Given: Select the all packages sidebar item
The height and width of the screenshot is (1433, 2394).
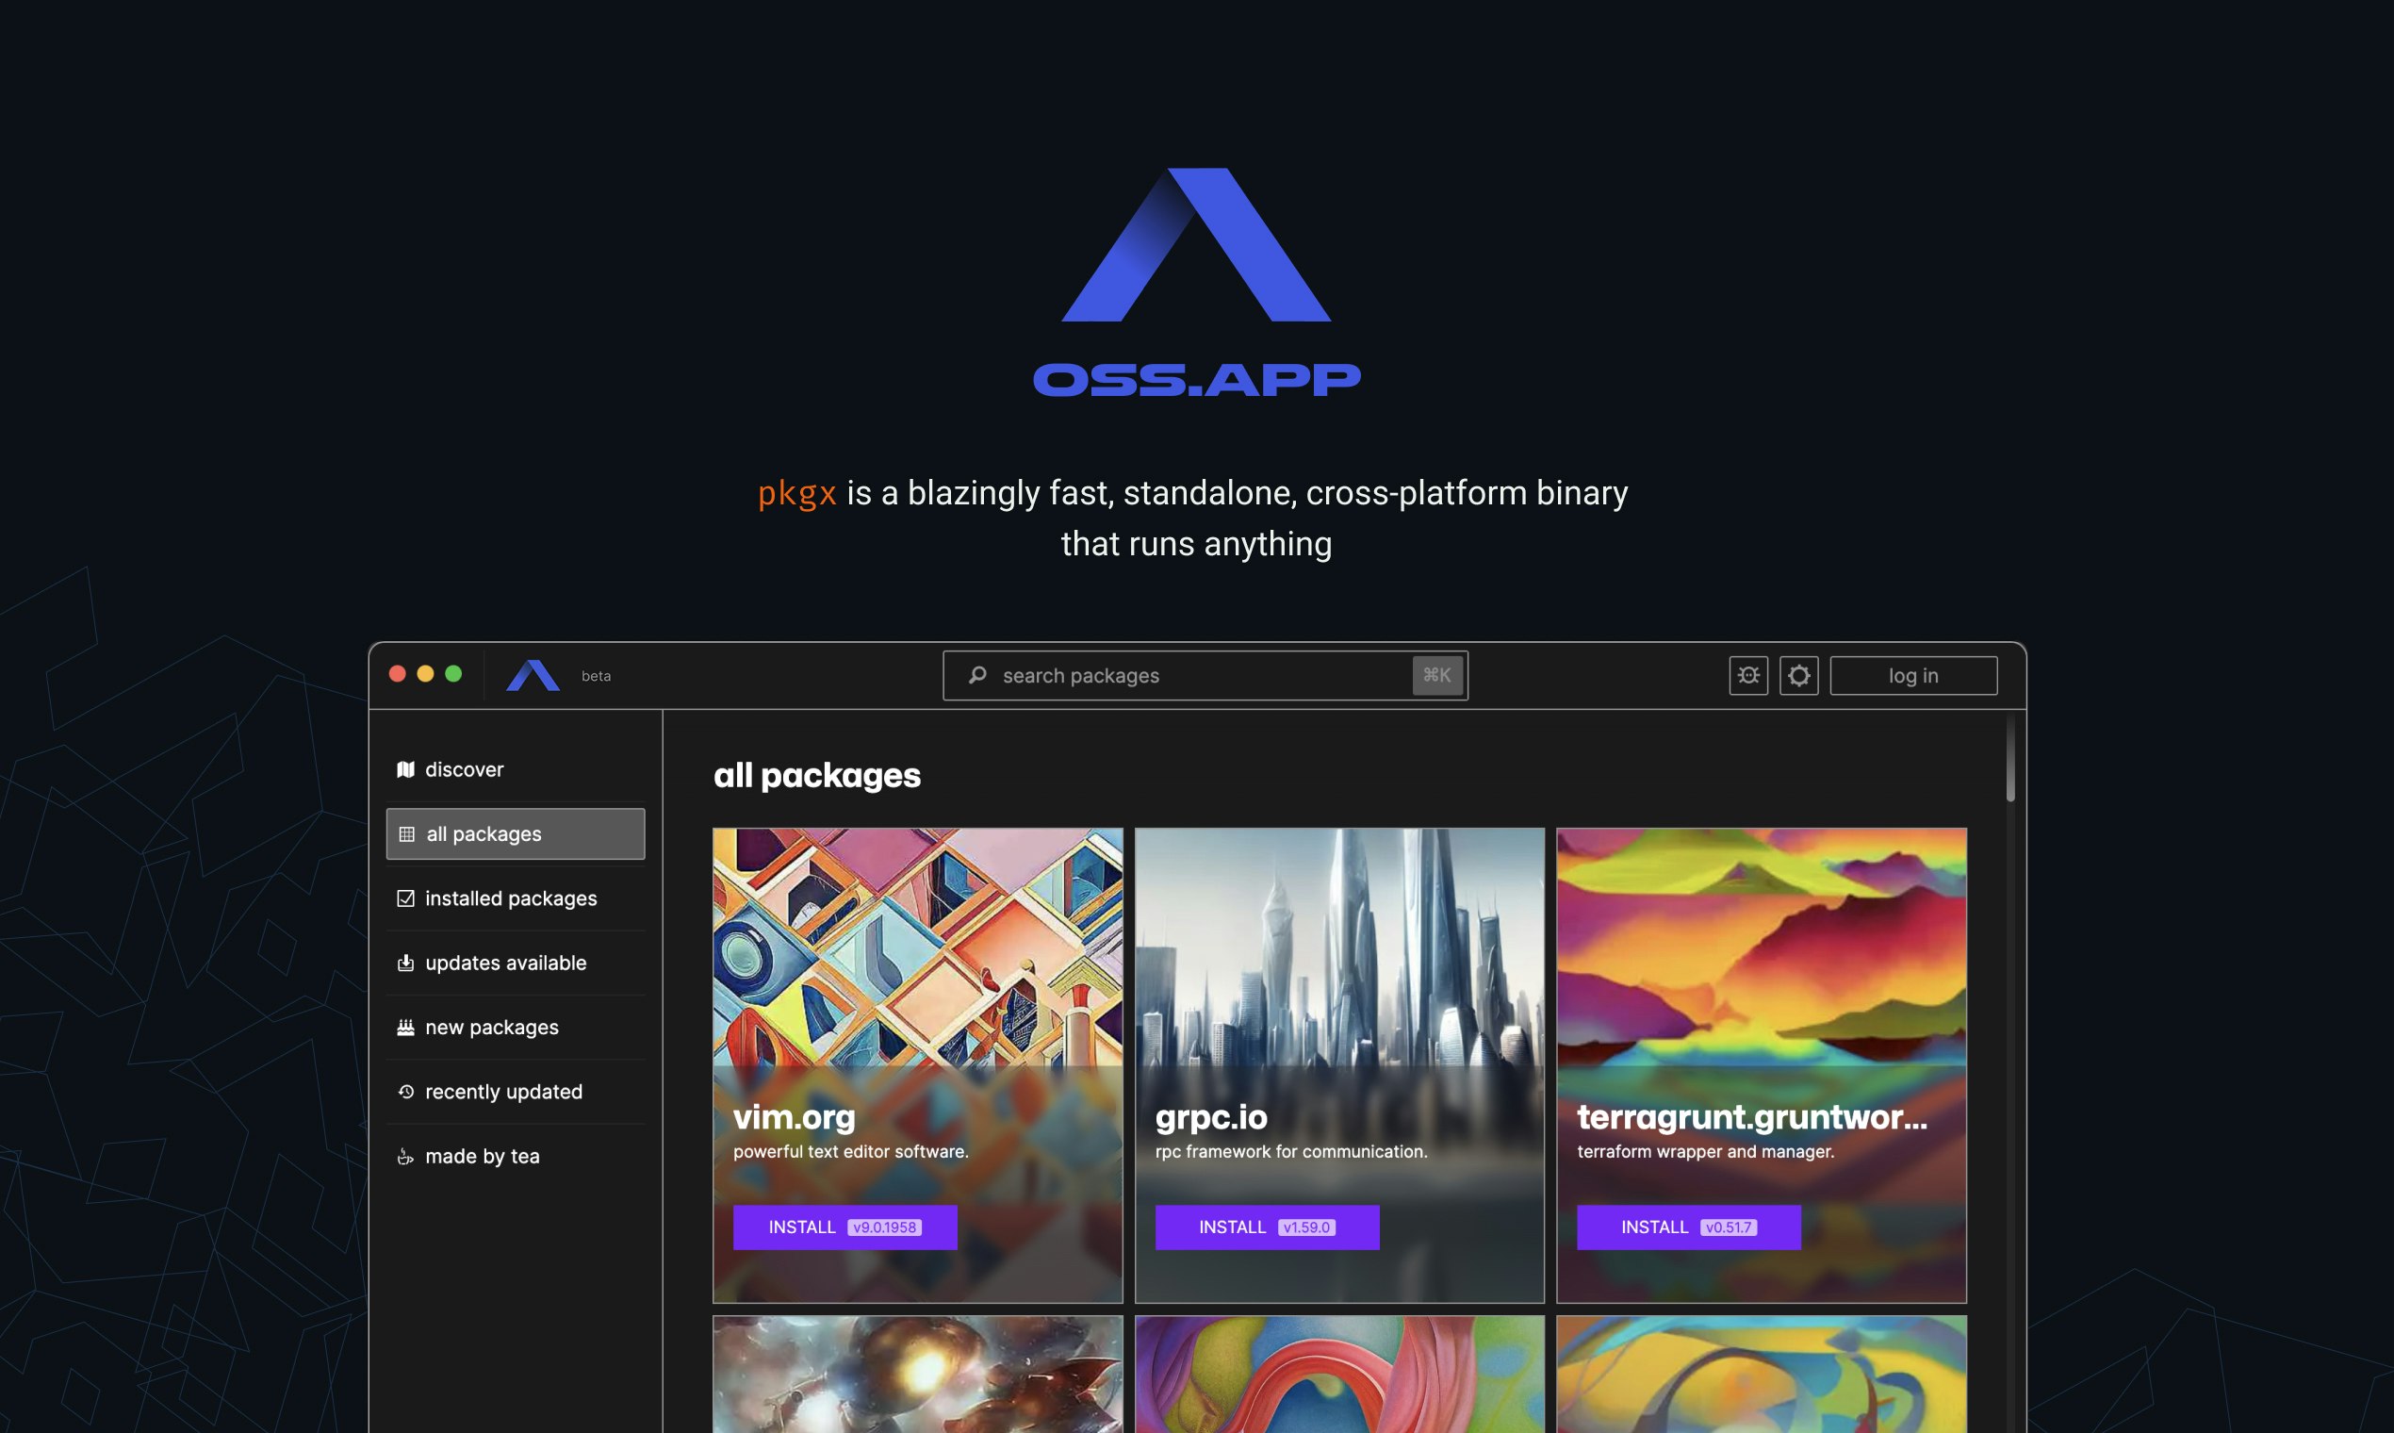Looking at the screenshot, I should [x=515, y=833].
